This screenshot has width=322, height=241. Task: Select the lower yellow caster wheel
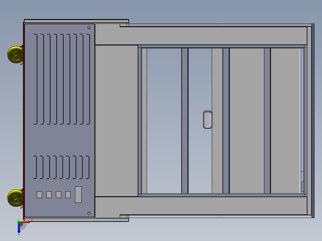(16, 198)
